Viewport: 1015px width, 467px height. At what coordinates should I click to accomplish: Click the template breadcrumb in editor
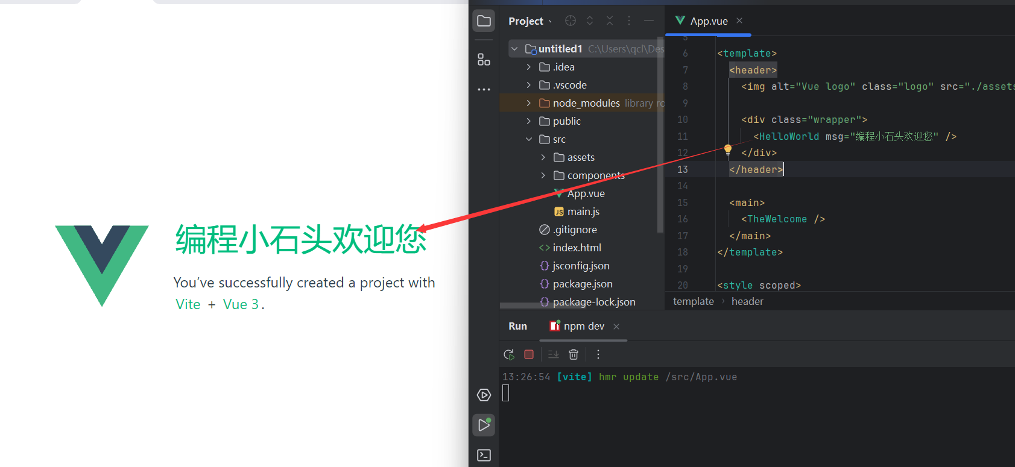693,301
